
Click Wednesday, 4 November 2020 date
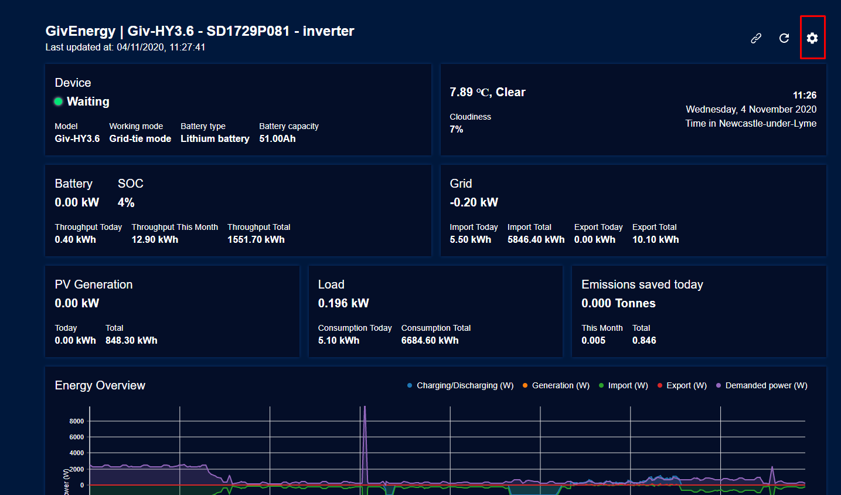tap(751, 109)
